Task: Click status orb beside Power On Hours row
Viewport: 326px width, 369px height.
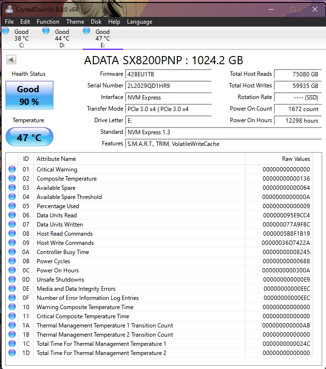Action: click(12, 270)
